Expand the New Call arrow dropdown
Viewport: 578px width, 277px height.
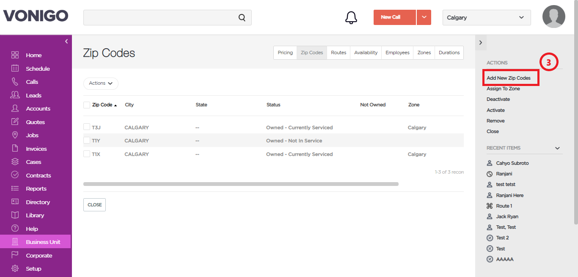pos(424,17)
